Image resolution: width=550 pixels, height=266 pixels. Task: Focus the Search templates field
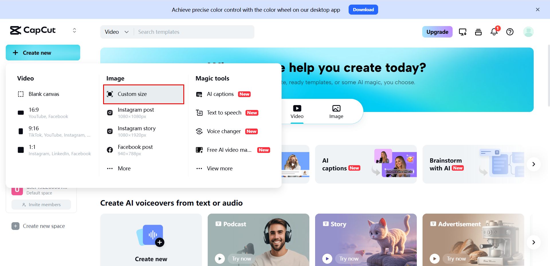[x=194, y=32]
